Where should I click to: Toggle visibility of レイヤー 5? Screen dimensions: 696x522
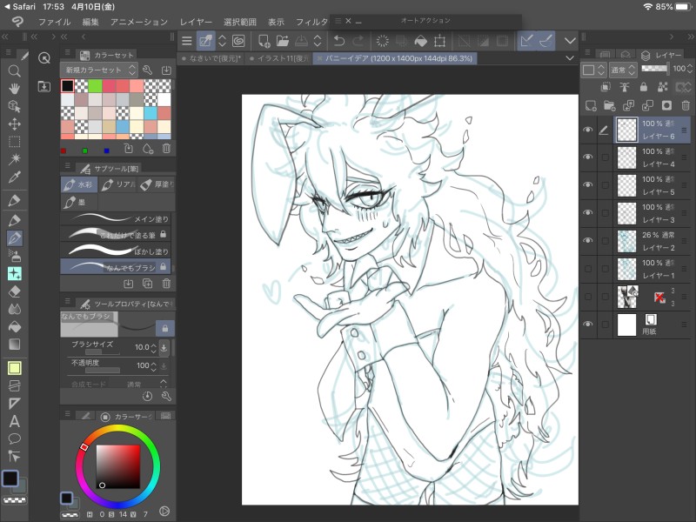coord(588,184)
